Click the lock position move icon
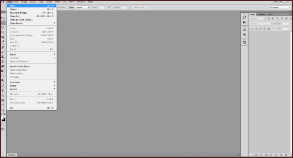Image resolution: width=293 pixels, height=158 pixels. pos(265,29)
